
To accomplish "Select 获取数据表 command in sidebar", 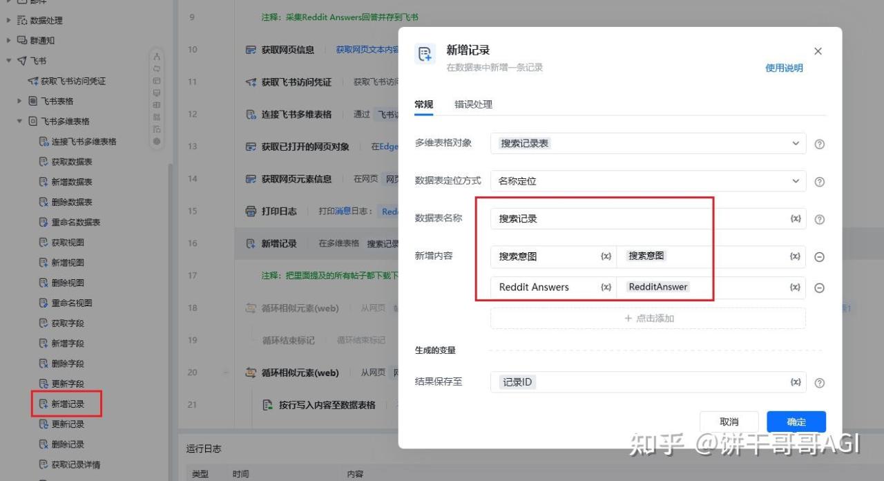I will 66,162.
